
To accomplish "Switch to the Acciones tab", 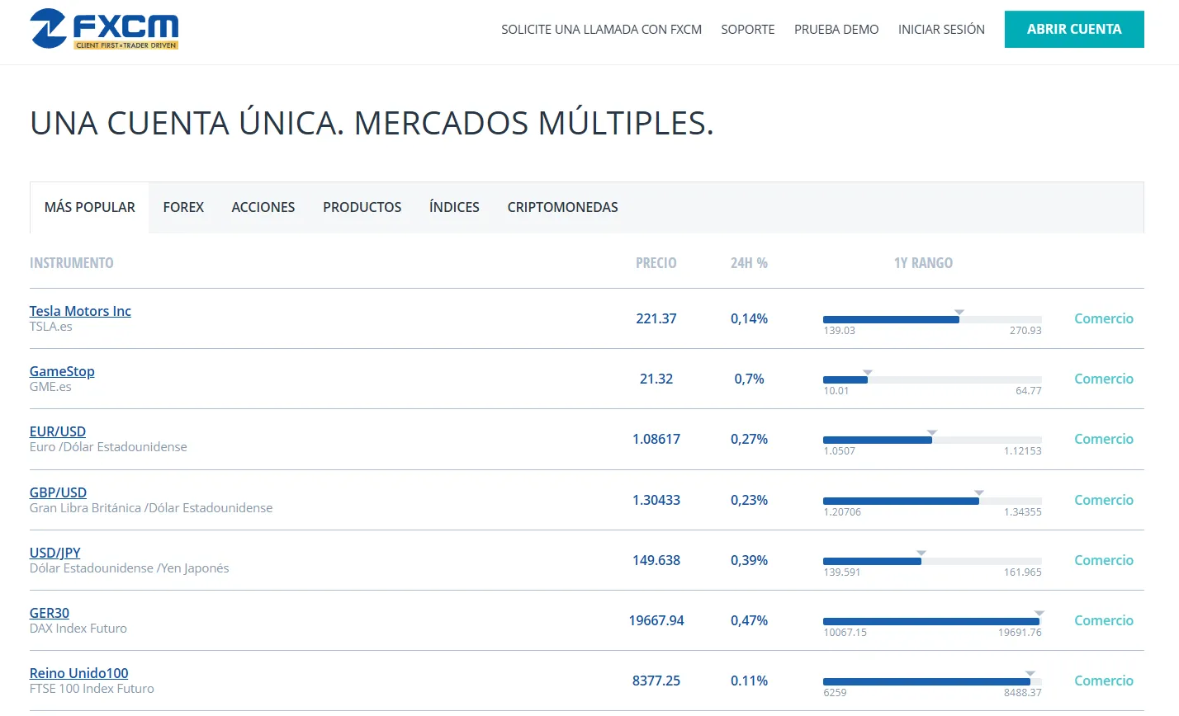I will (263, 207).
